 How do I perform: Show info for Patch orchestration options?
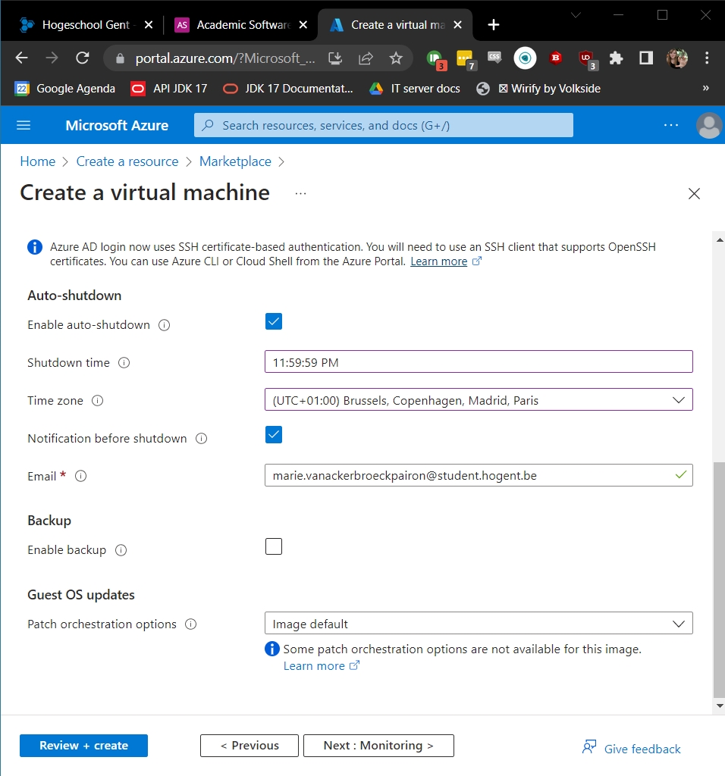pos(190,624)
